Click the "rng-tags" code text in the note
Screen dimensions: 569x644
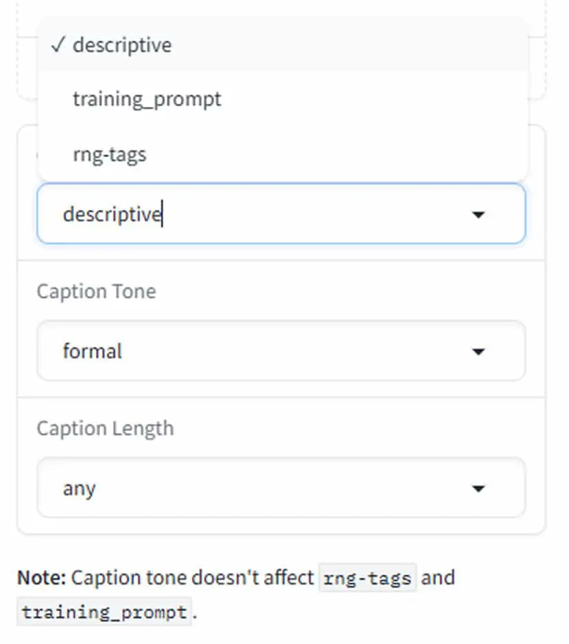367,578
